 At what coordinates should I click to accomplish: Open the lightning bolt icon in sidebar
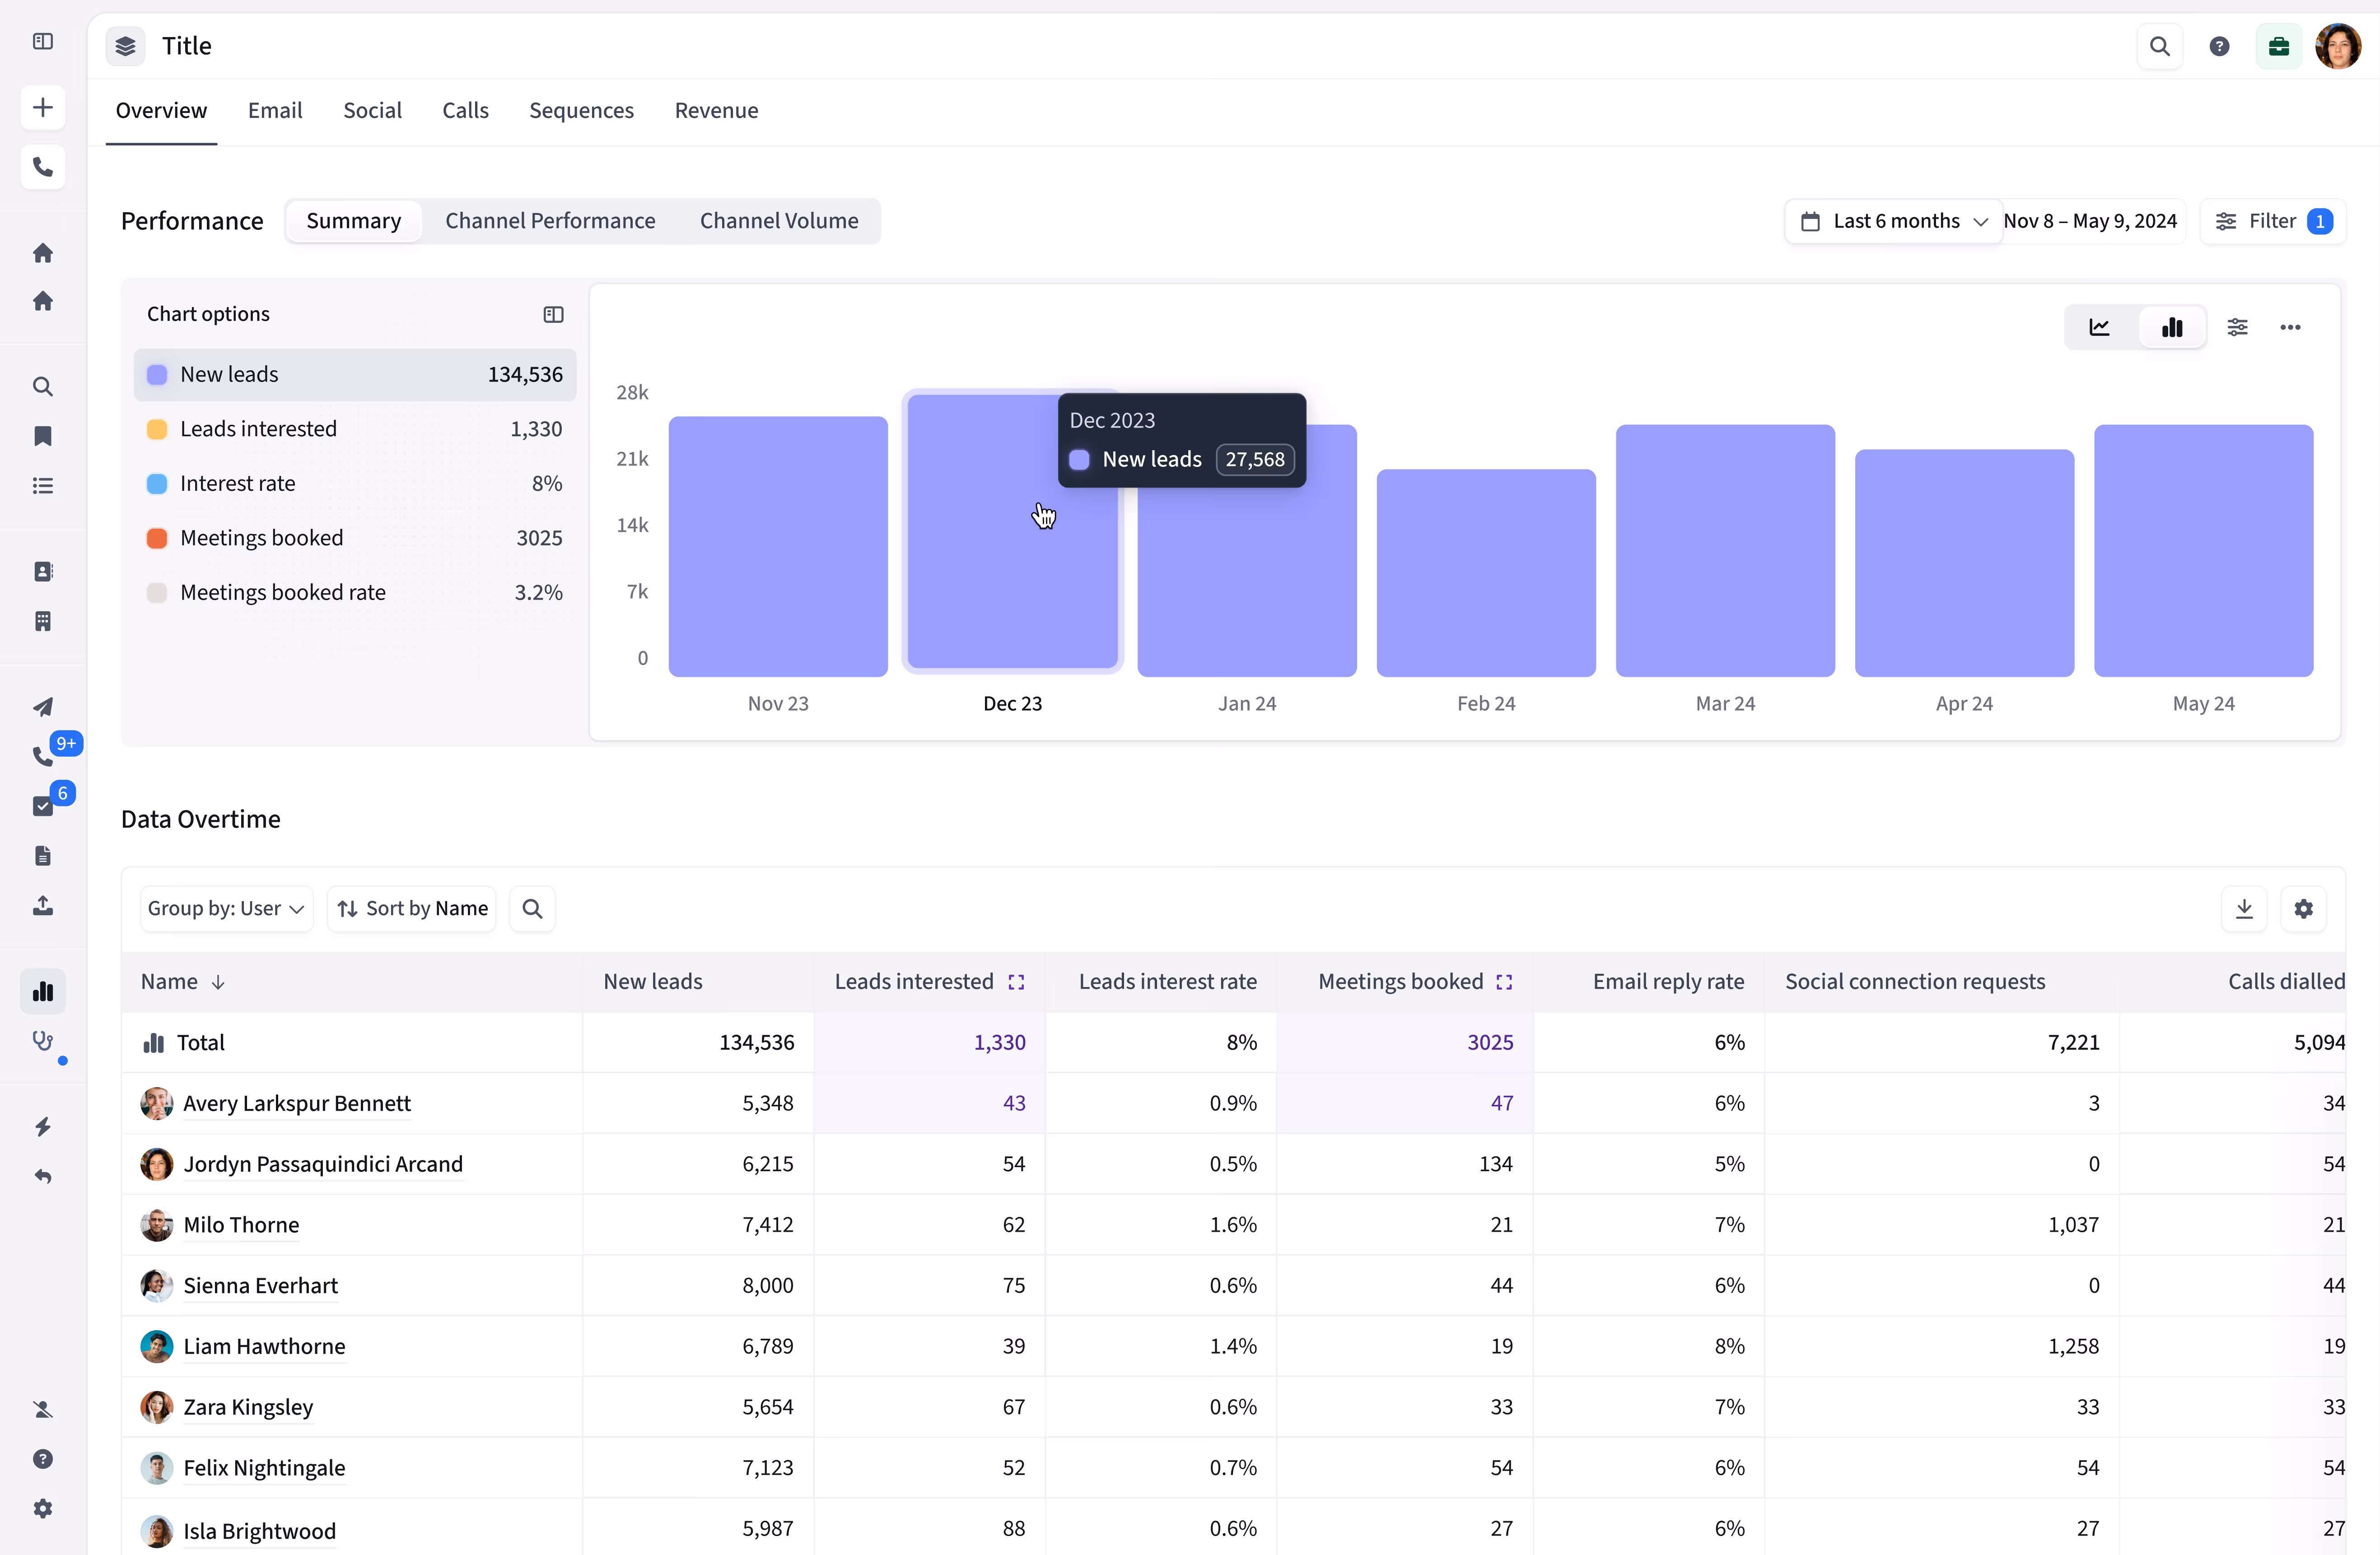(43, 1127)
